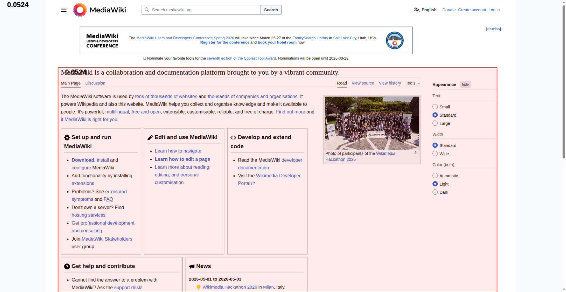Select the Small text size option
Screen dimensions: 566x292
(x=435, y=107)
